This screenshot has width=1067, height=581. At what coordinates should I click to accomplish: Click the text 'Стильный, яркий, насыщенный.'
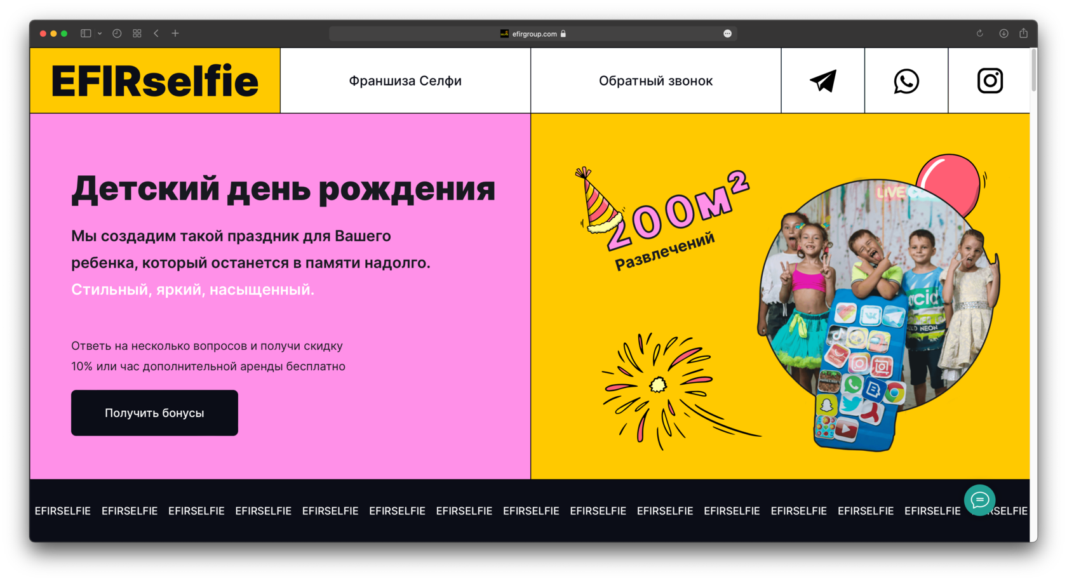point(192,290)
